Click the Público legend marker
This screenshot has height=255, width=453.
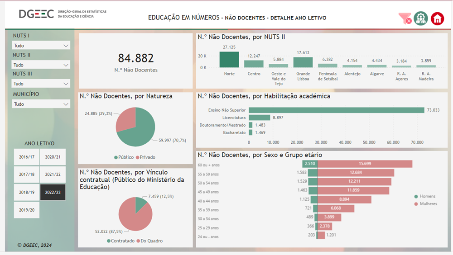coord(116,157)
